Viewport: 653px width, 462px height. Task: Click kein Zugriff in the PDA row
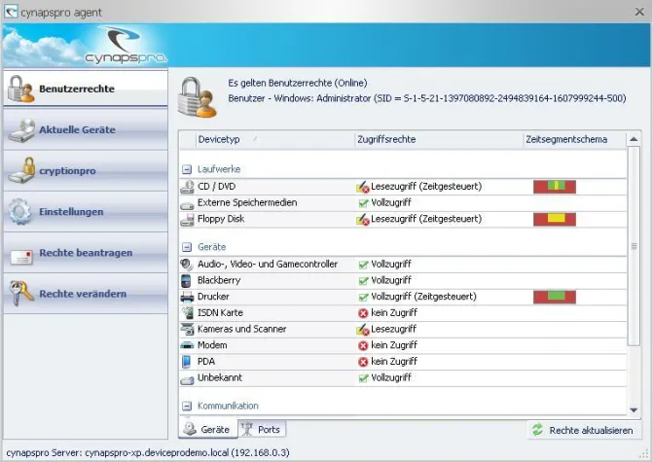pyautogui.click(x=394, y=361)
